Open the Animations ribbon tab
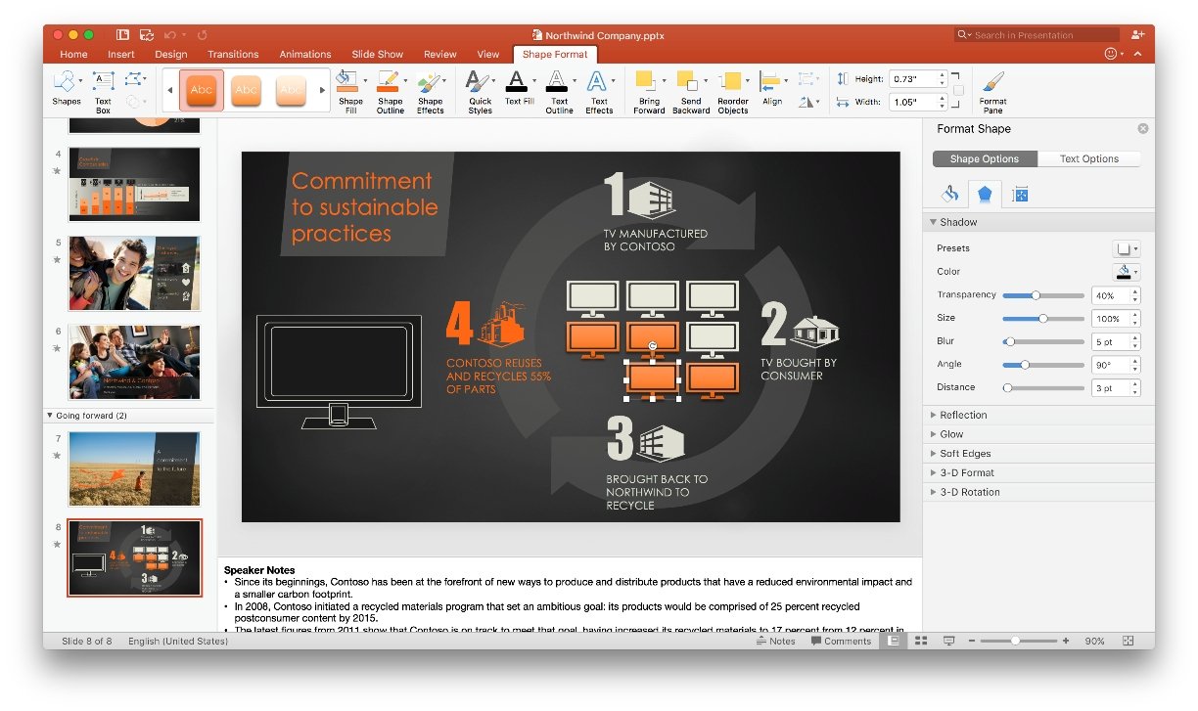This screenshot has height=711, width=1198. tap(305, 54)
